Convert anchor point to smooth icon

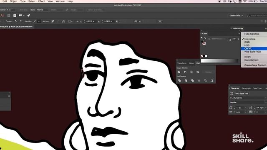point(20,21)
